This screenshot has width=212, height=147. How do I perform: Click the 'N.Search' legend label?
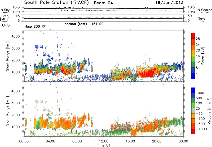coord(205,10)
